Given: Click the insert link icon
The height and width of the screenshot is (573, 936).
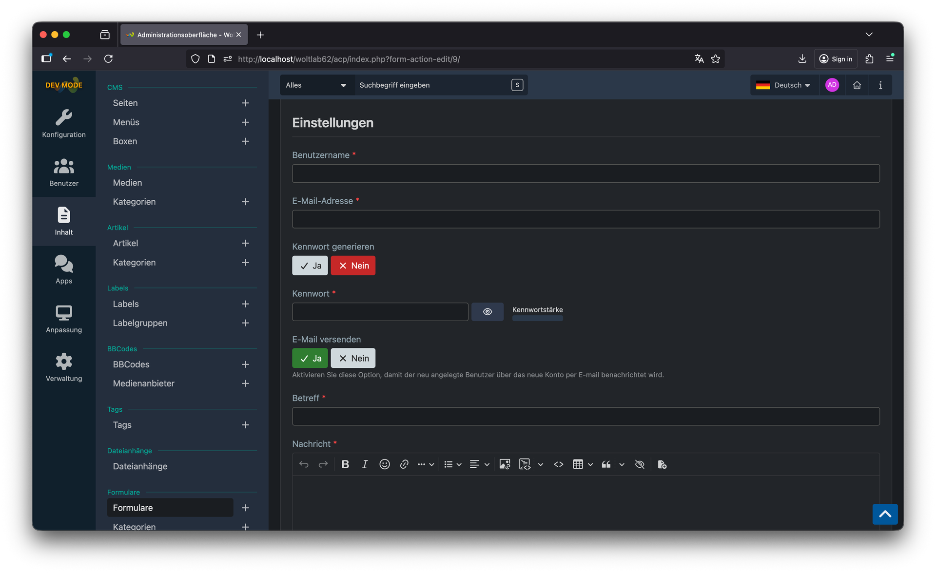Looking at the screenshot, I should pyautogui.click(x=404, y=464).
